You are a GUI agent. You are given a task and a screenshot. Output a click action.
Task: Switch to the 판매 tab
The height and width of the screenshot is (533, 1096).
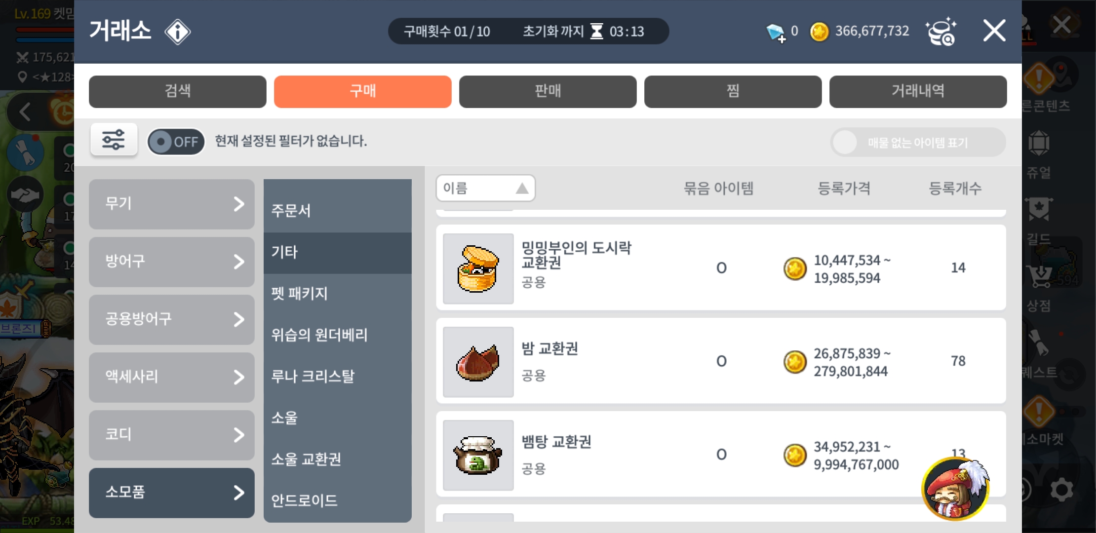pyautogui.click(x=548, y=91)
